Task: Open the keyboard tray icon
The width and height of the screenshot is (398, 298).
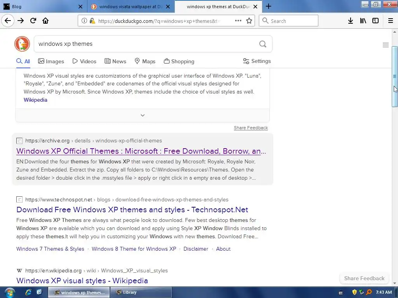Action: point(340,293)
